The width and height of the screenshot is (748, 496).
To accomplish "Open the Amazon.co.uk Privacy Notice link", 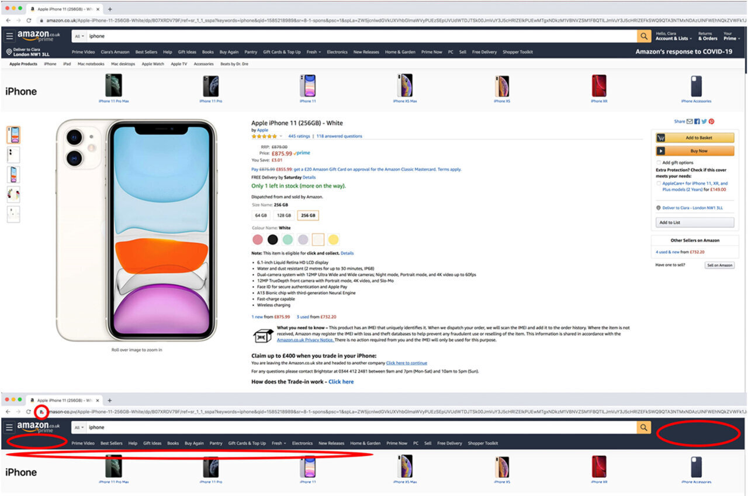I will click(305, 340).
